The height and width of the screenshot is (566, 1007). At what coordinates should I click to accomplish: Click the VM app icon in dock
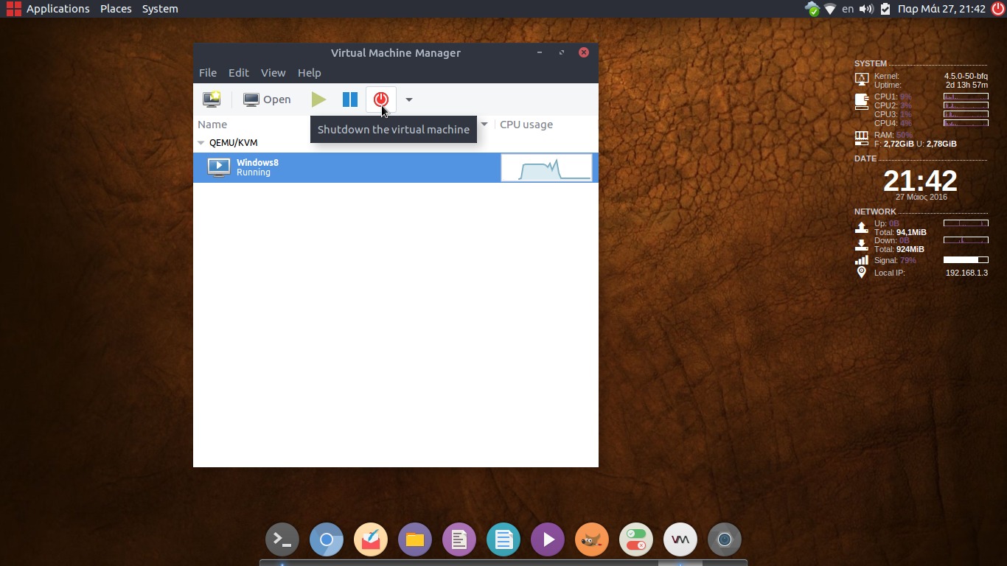(x=680, y=539)
